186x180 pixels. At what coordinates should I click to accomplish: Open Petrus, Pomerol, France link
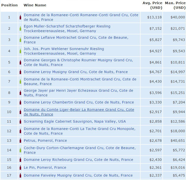point(45,141)
